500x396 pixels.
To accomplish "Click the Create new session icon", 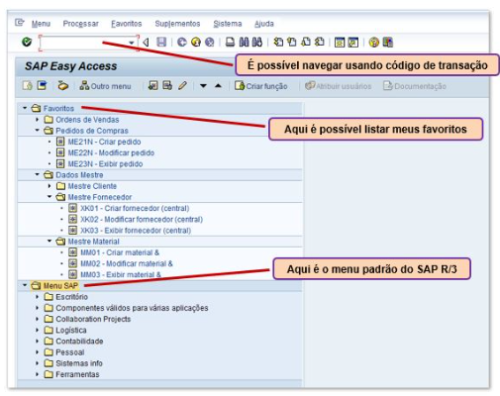I will (x=340, y=43).
